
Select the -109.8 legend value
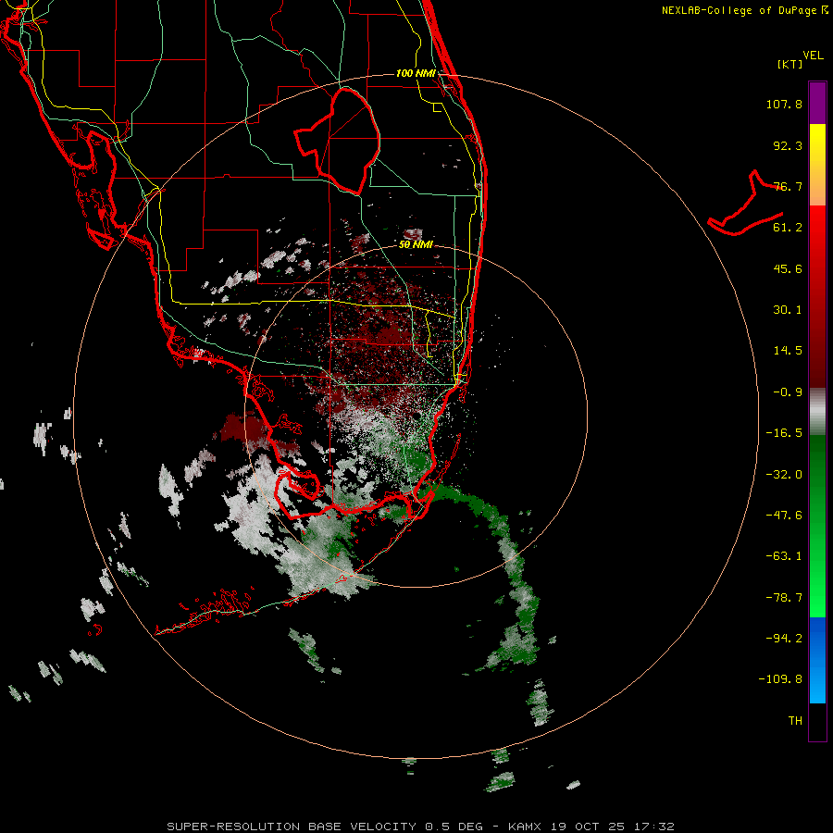780,679
